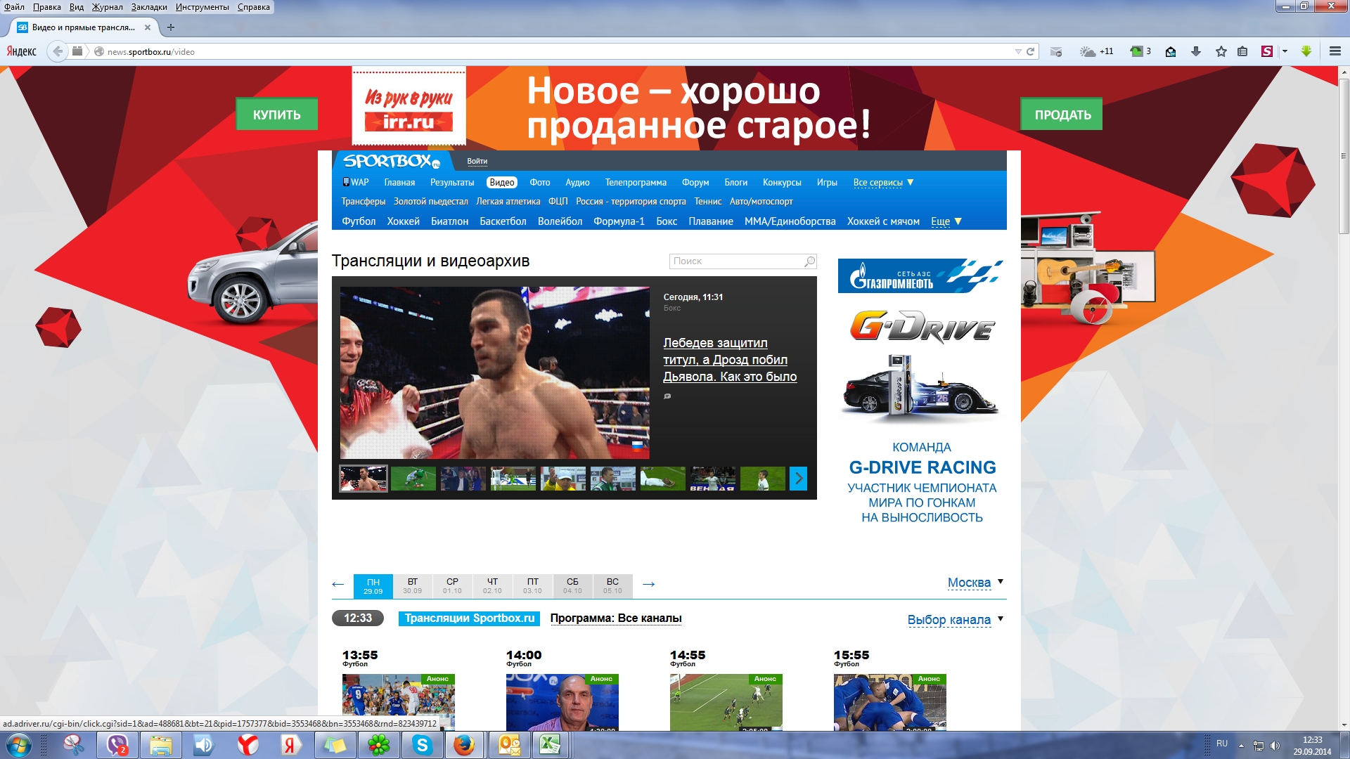Expand Все сервисы dropdown
The width and height of the screenshot is (1350, 759).
pos(884,183)
